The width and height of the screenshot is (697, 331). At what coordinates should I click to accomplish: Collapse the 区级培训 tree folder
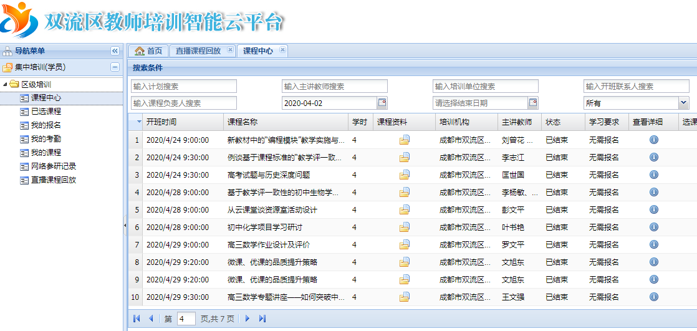tap(6, 84)
